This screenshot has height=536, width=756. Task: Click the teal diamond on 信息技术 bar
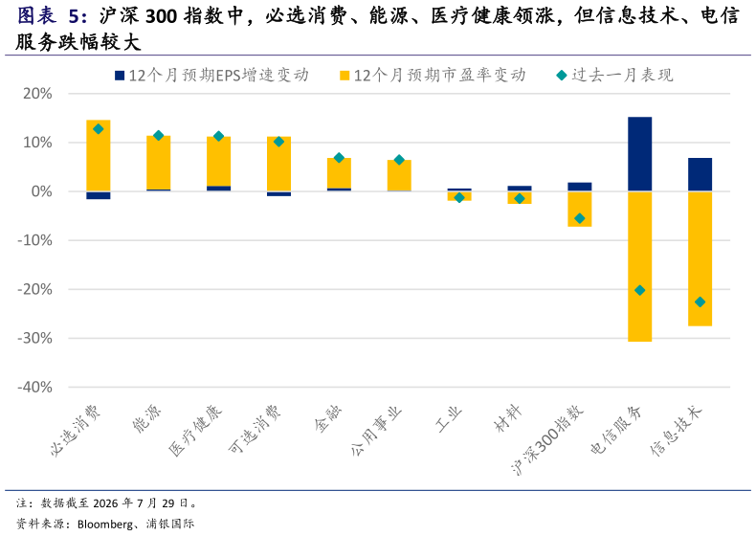click(700, 302)
